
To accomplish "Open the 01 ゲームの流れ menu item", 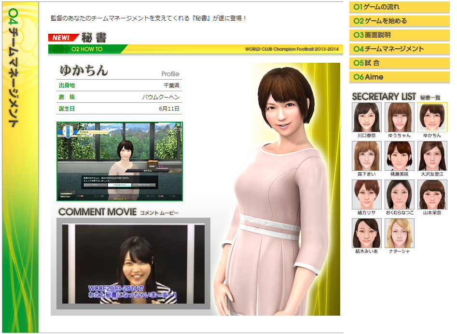I will 399,7.
